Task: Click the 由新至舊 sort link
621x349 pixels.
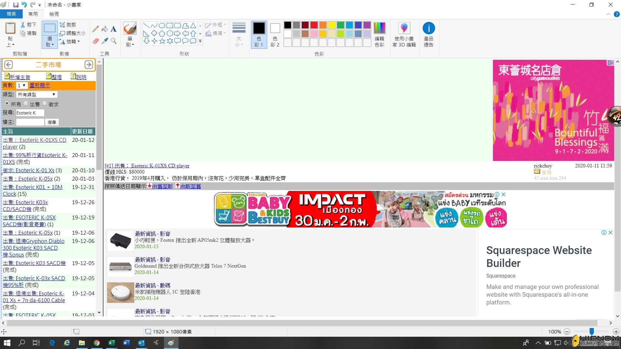Action: coord(191,186)
